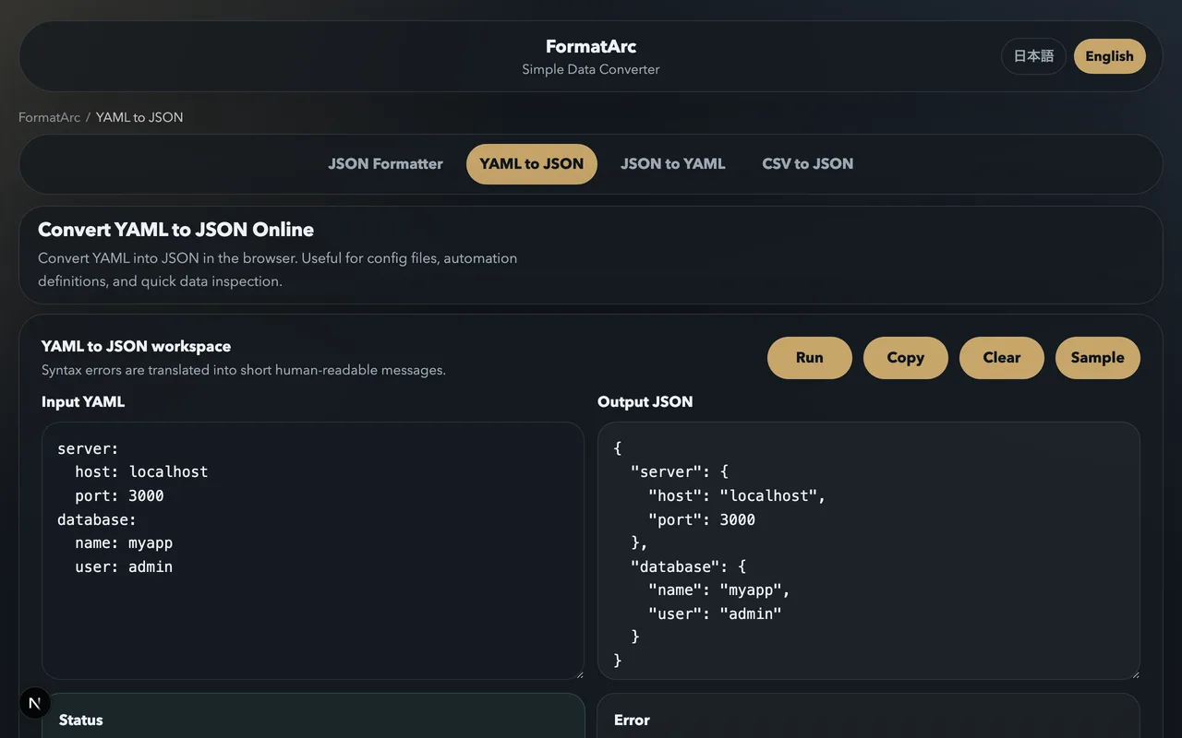Keep English language selected
The height and width of the screenshot is (738, 1182).
pyautogui.click(x=1109, y=56)
